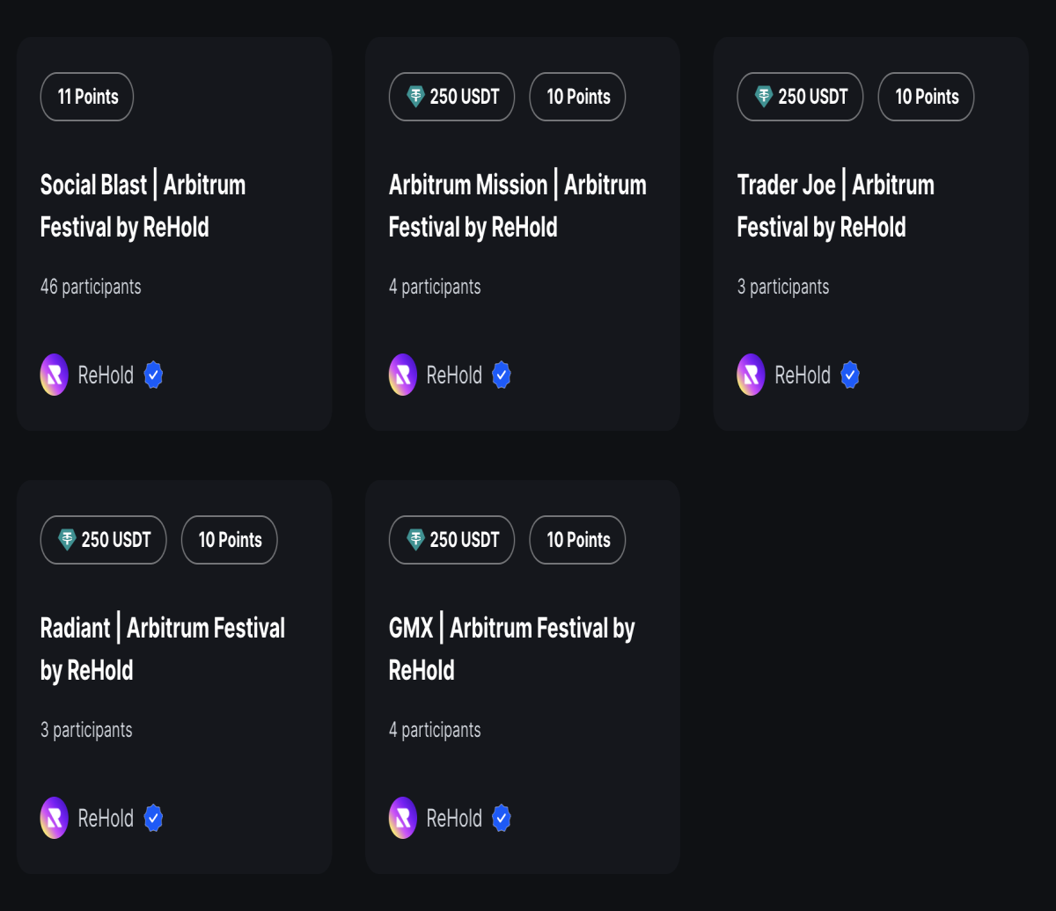1056x911 pixels.
Task: Click verified badge in Arbitrum Mission card
Action: pos(502,375)
